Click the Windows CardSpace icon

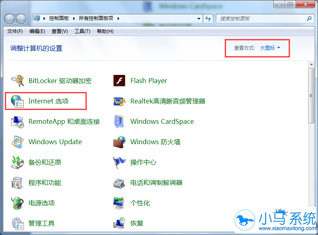click(x=119, y=121)
